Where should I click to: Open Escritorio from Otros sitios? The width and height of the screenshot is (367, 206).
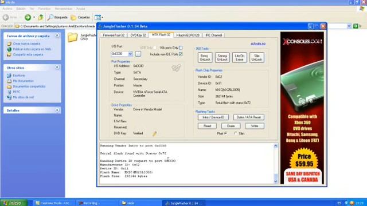pyautogui.click(x=19, y=76)
